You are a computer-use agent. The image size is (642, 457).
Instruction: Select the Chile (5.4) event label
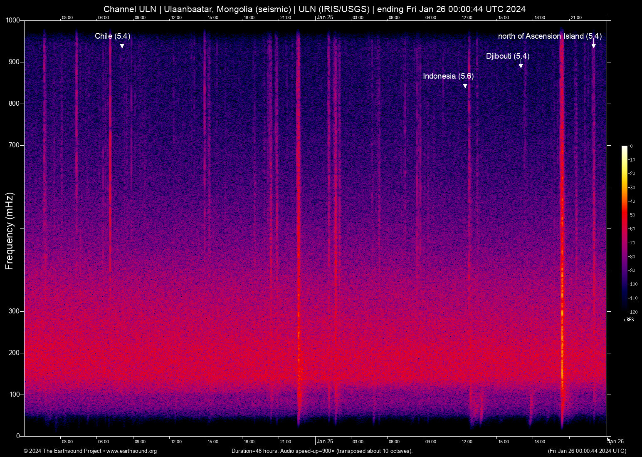pyautogui.click(x=112, y=36)
